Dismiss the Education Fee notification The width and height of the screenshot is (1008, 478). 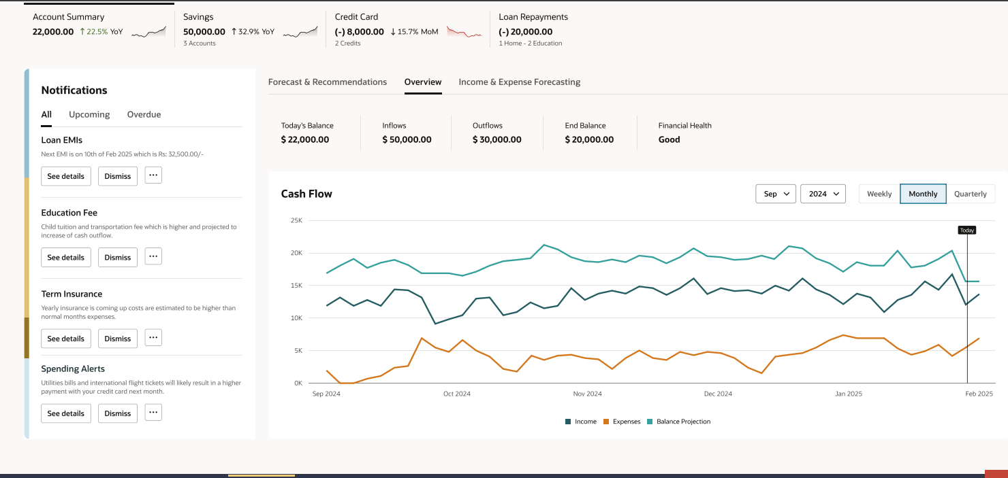(118, 257)
